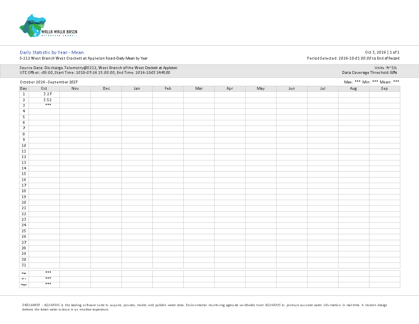Click the Walla Walla Basin Watershed Council logo
This screenshot has width=419, height=324.
pos(48,26)
